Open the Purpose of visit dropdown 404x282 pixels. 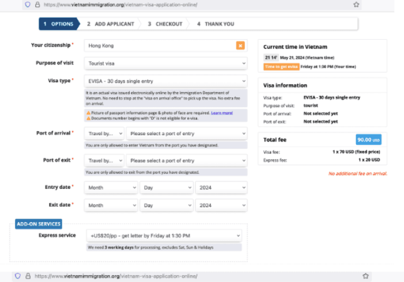point(165,63)
